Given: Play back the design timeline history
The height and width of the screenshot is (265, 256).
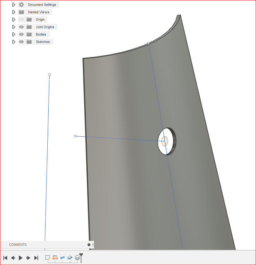Looking at the screenshot, I should pos(20,257).
